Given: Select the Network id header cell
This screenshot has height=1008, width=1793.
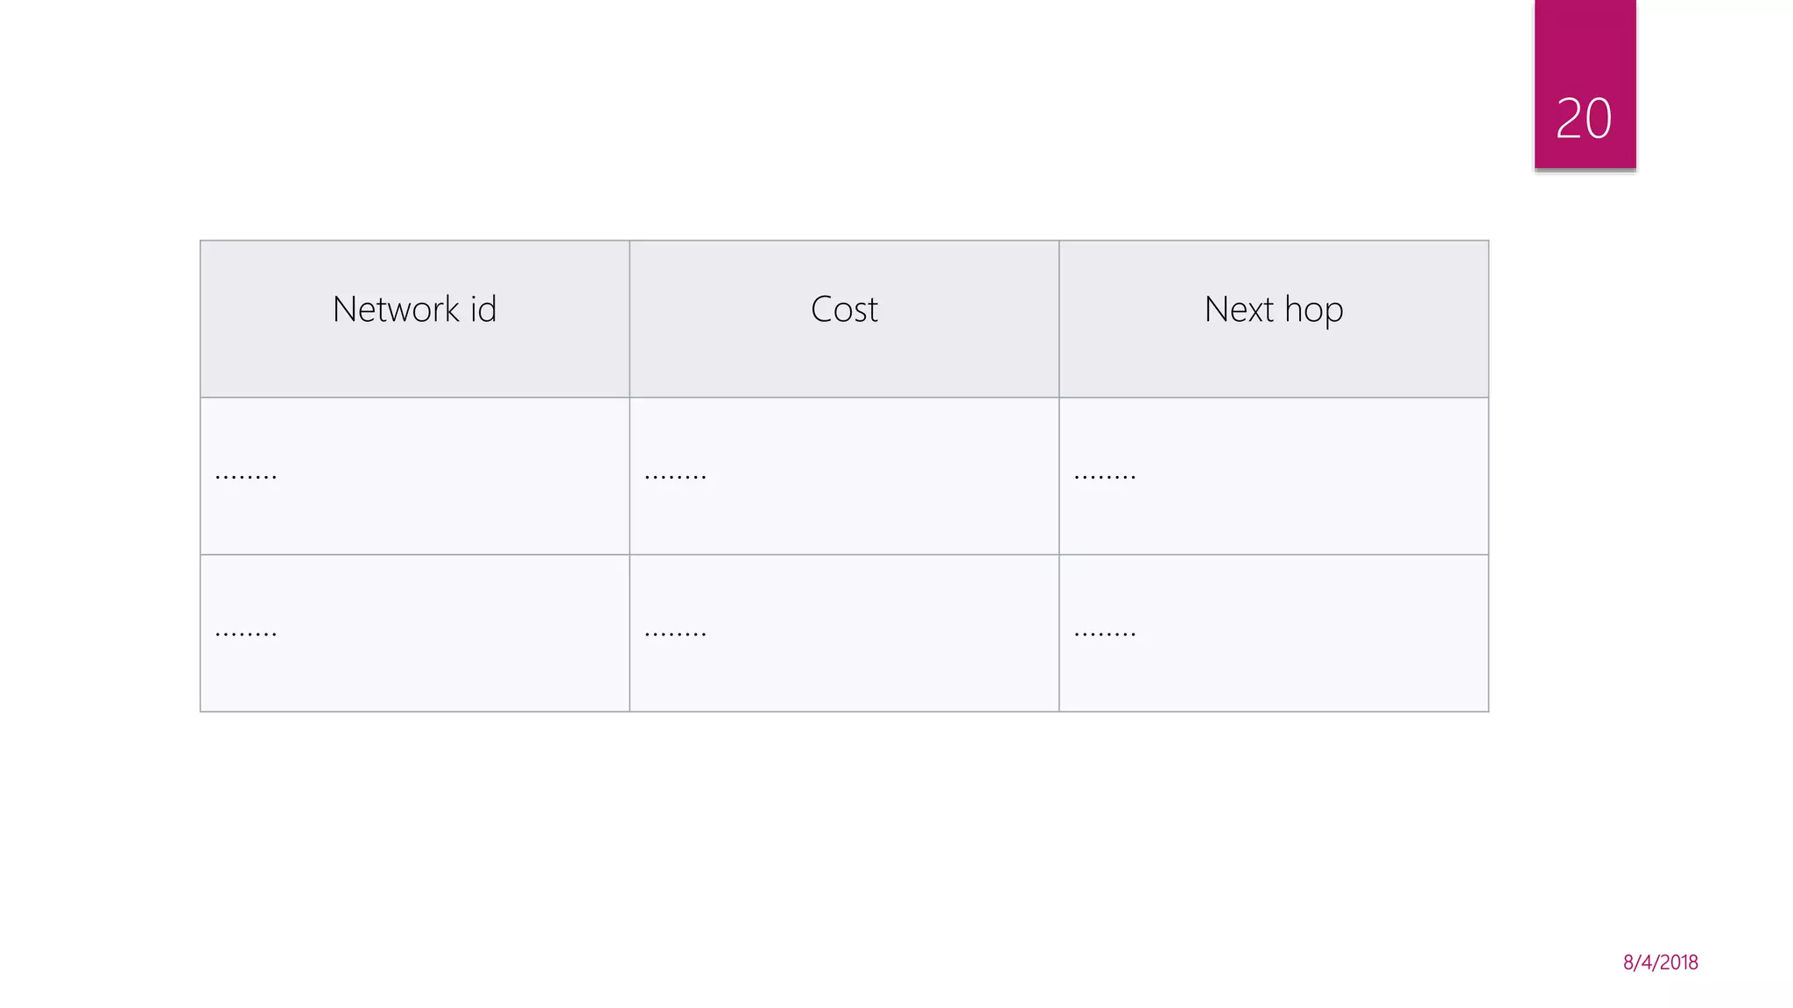Looking at the screenshot, I should pos(415,318).
